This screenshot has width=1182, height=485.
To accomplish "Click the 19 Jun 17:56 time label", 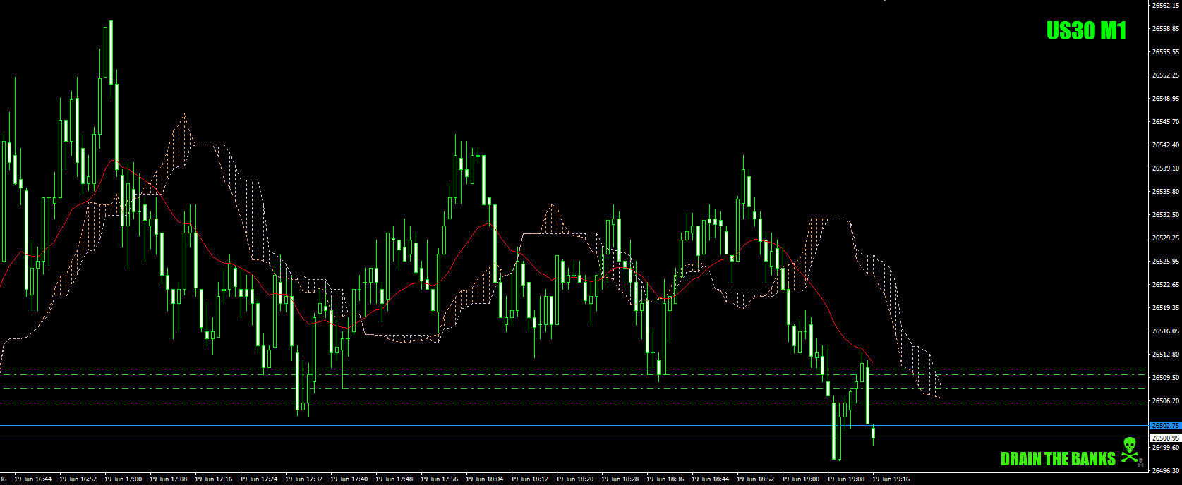I will click(x=440, y=479).
